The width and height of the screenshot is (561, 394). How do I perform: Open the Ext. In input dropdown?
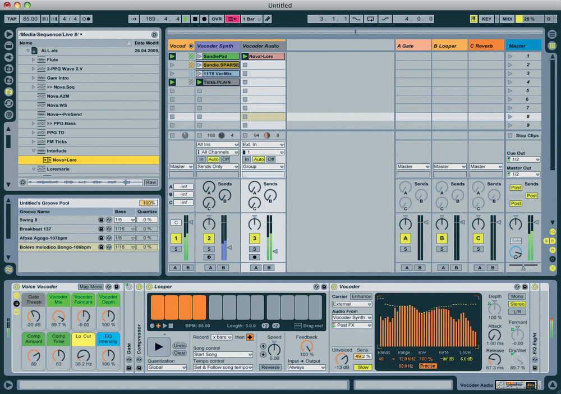263,145
